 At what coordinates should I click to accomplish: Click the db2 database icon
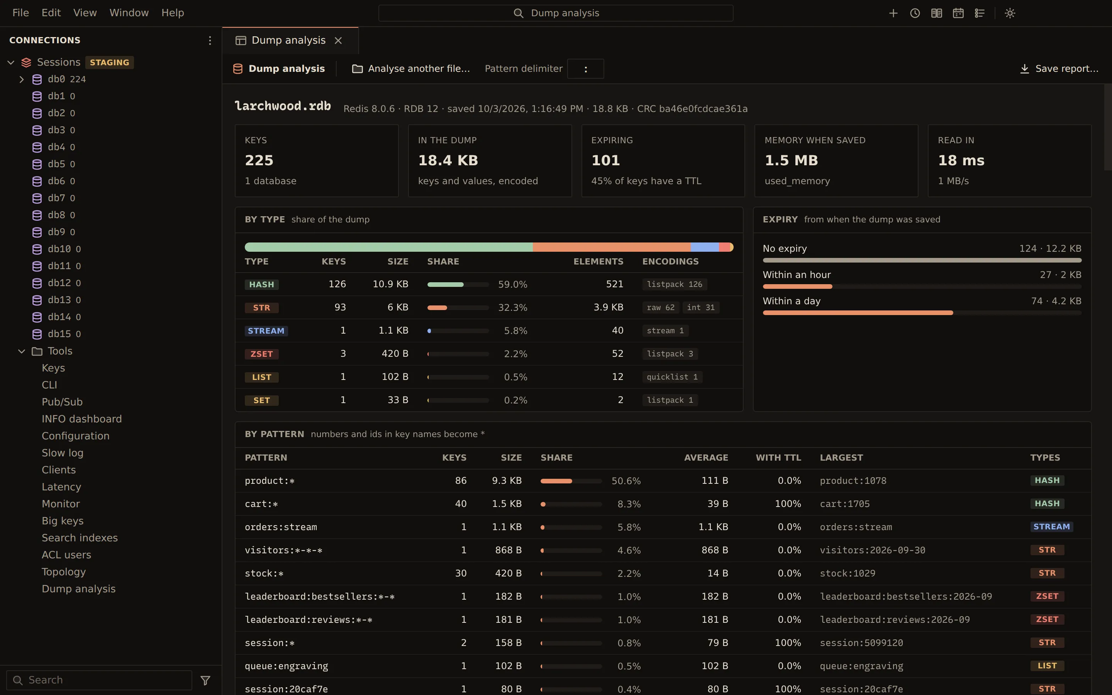coord(37,113)
